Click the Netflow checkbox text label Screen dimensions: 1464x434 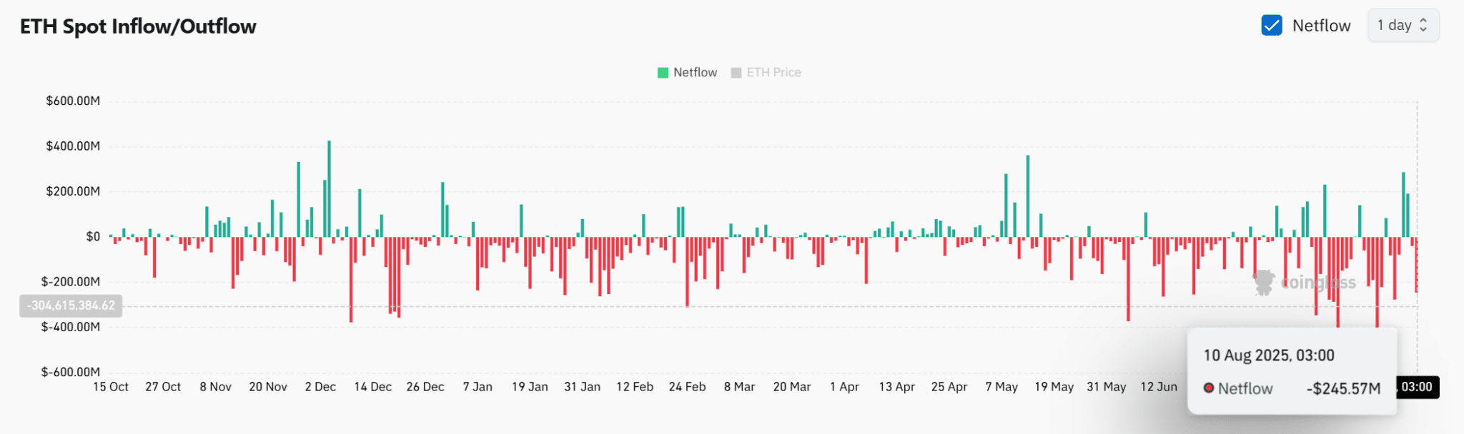point(1321,26)
